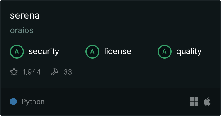The image size is (221, 116).
Task: Click the quality A grade badge
Action: click(165, 52)
